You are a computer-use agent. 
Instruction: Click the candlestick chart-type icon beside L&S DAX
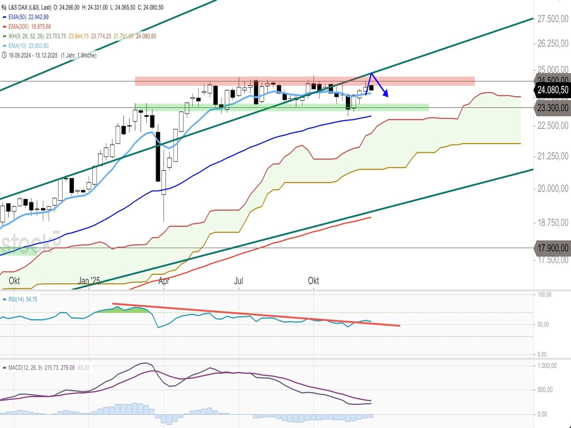coord(4,7)
